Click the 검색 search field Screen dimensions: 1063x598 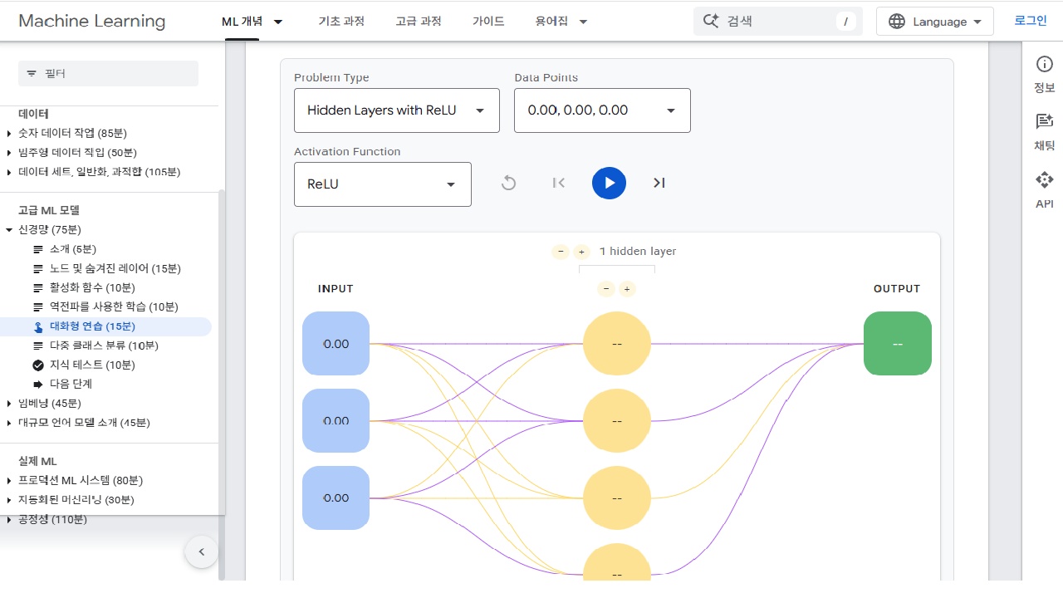click(778, 22)
